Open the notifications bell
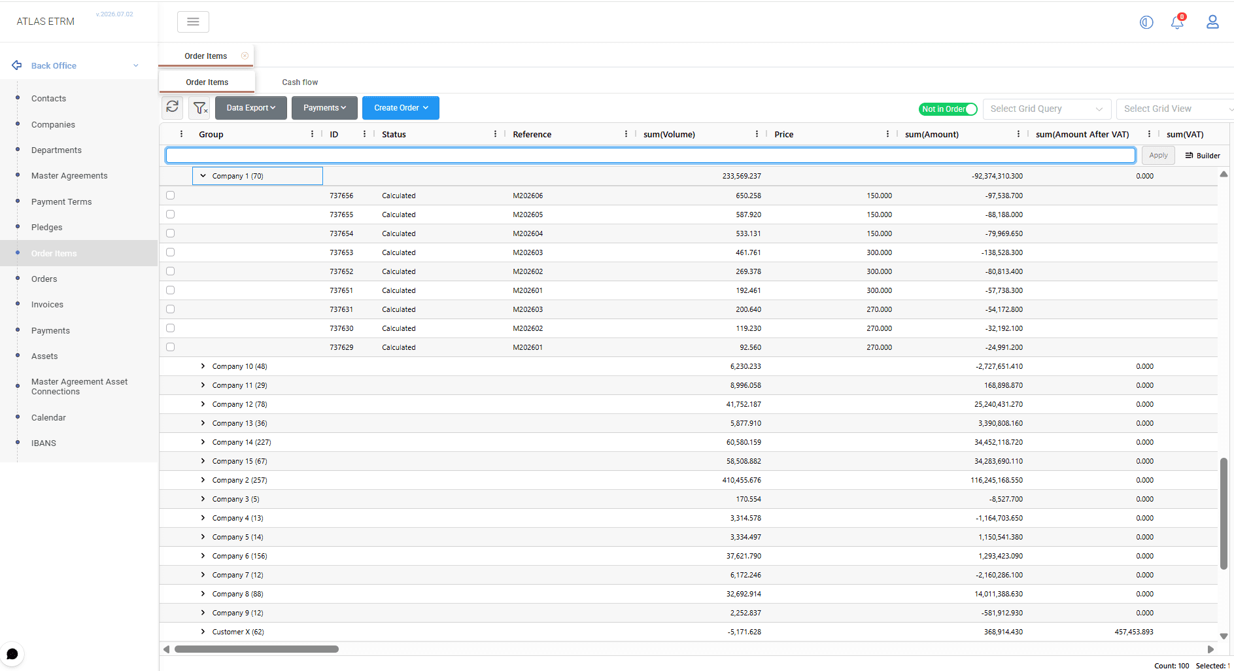The height and width of the screenshot is (671, 1234). click(1177, 22)
